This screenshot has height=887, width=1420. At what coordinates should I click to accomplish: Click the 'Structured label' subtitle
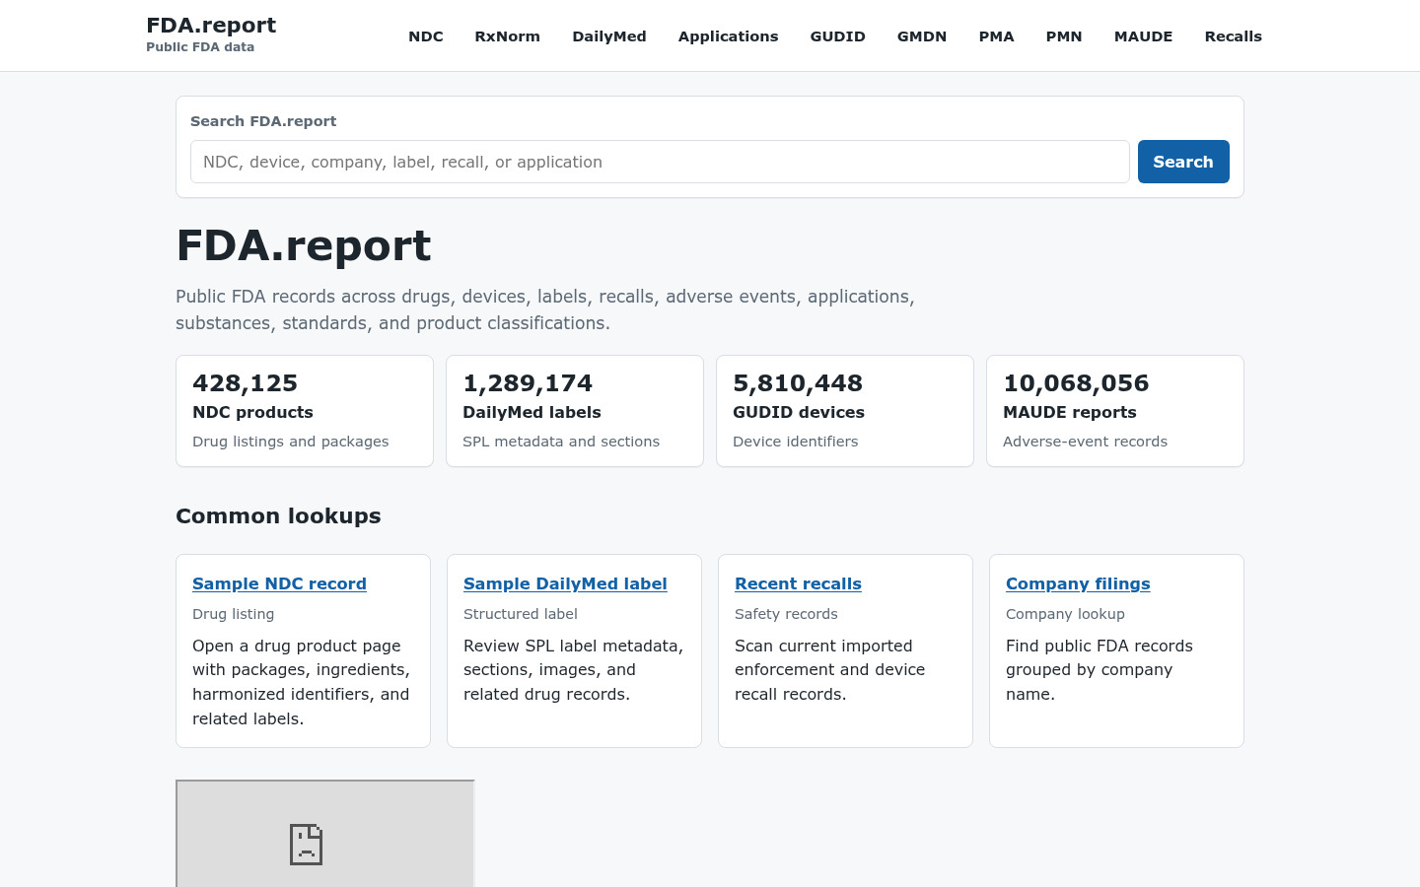(x=521, y=614)
